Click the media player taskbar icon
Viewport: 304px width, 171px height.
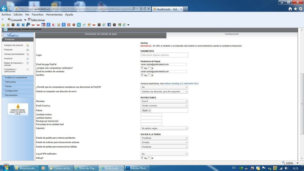(x=43, y=168)
